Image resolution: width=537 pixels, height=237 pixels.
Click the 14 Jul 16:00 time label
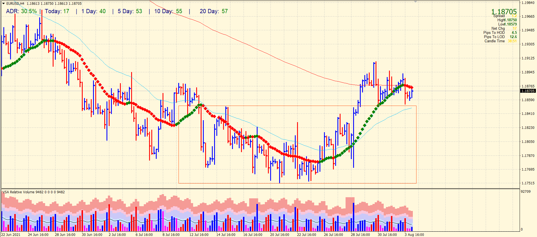(x=226, y=235)
